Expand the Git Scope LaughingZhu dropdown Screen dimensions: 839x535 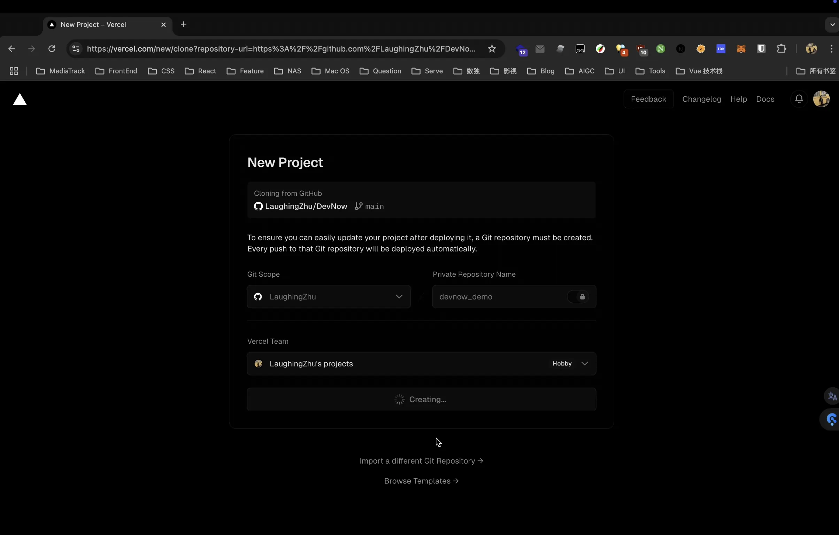329,297
